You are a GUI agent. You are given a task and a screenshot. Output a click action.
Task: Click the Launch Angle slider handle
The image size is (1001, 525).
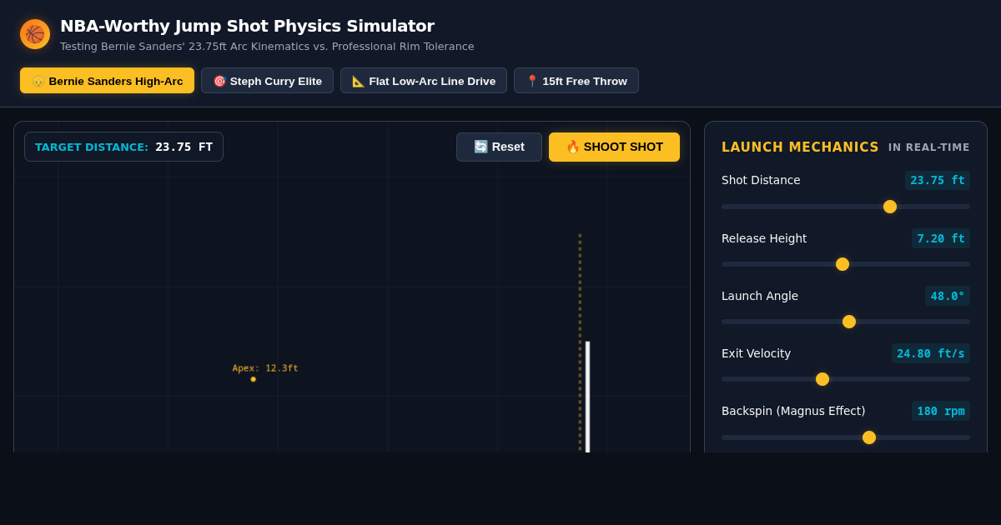coord(849,322)
